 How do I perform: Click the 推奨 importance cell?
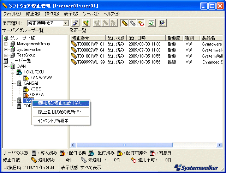point(172,62)
